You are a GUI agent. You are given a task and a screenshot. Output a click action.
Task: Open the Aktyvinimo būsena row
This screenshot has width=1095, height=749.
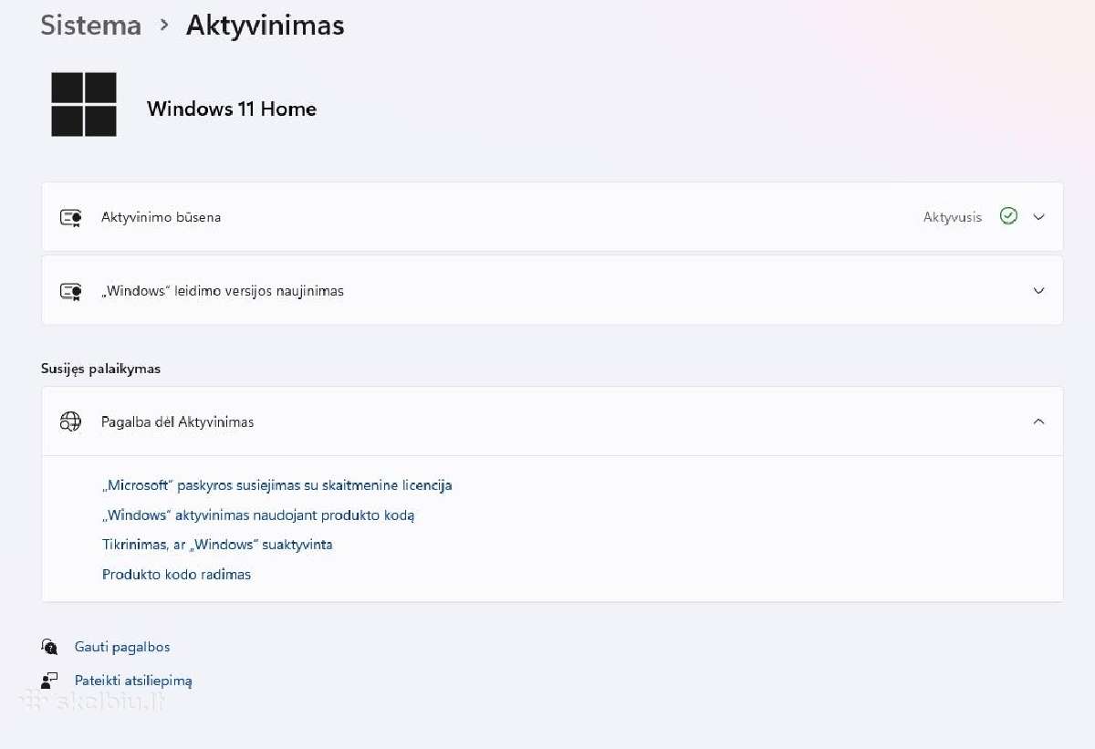point(552,217)
